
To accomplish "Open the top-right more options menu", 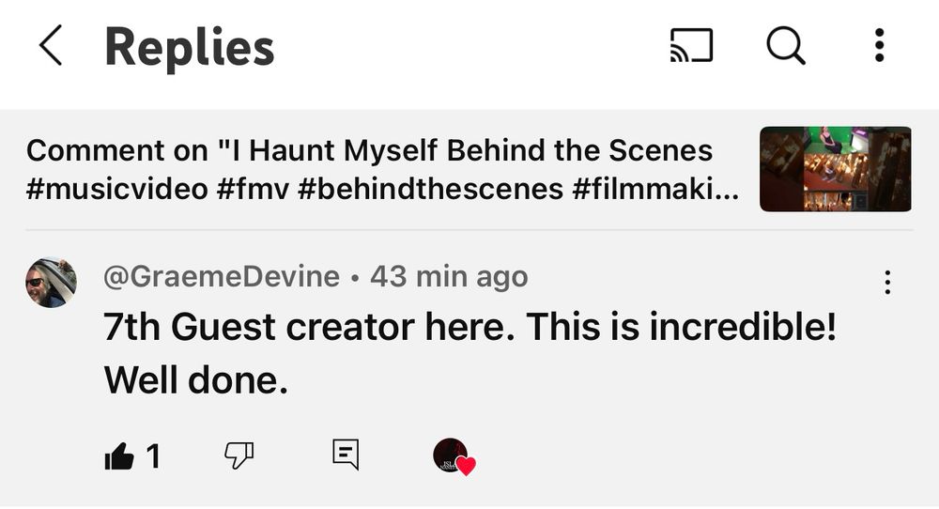I will (x=879, y=45).
